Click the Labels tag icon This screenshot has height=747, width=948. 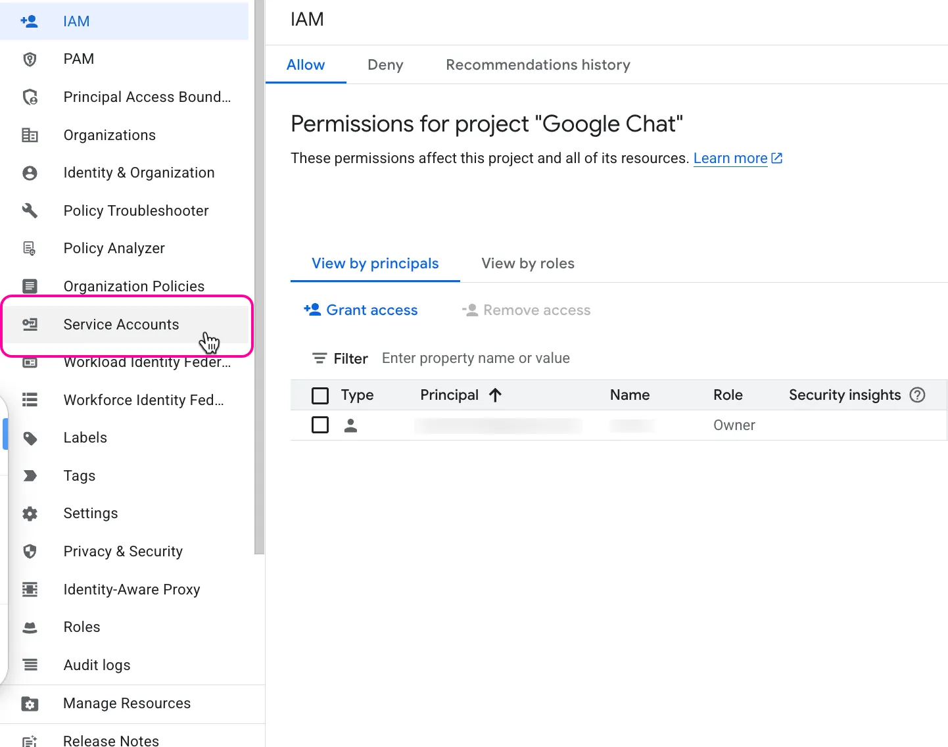point(30,438)
